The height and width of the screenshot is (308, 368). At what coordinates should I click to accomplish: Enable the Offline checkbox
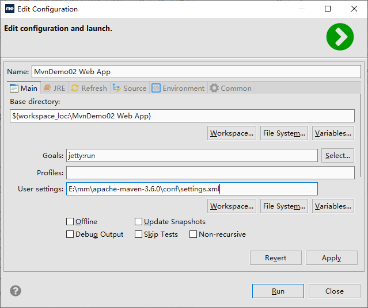point(70,222)
